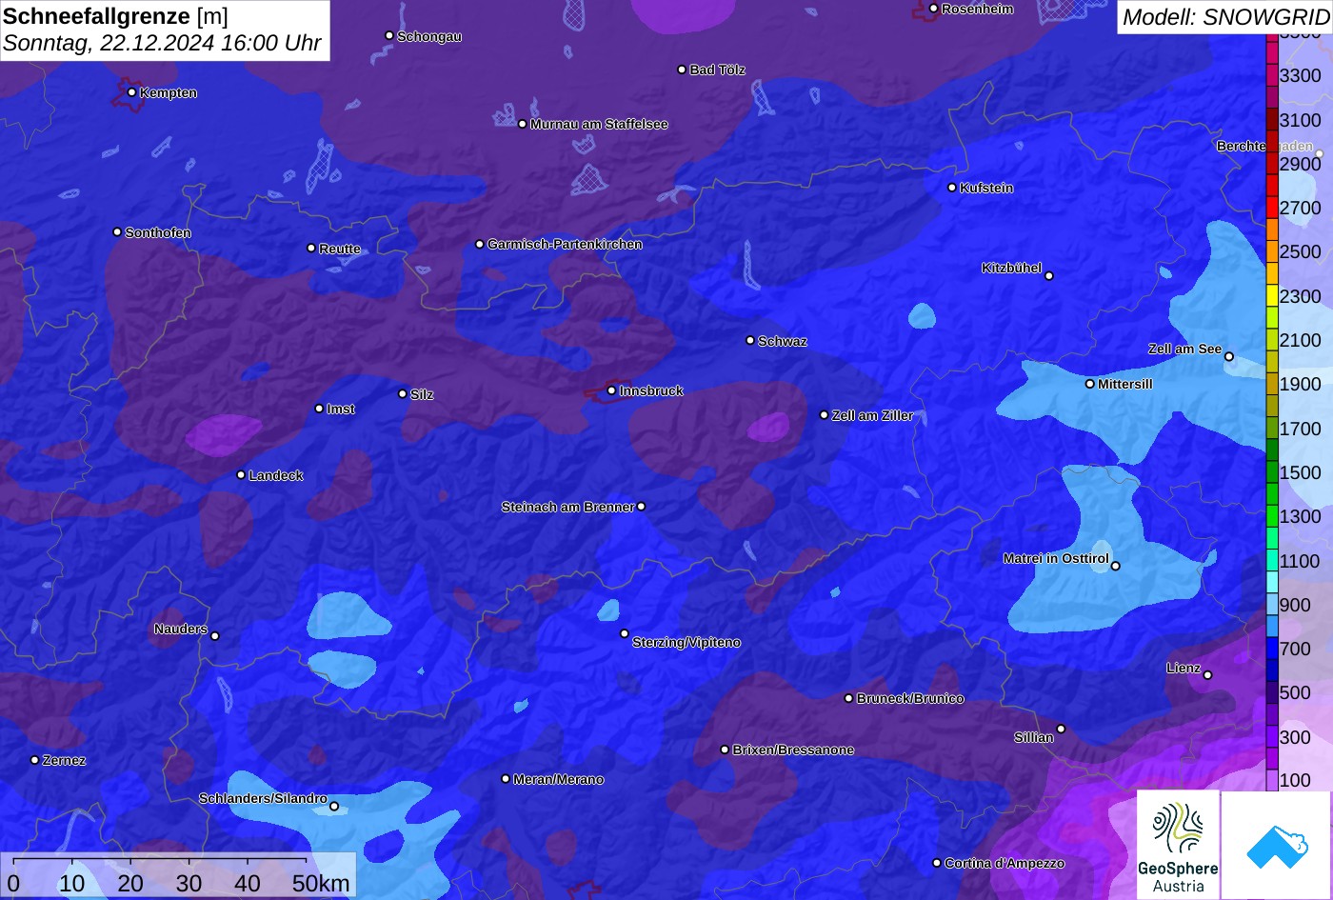Click the Kempten marker dot
The image size is (1333, 900).
point(132,92)
